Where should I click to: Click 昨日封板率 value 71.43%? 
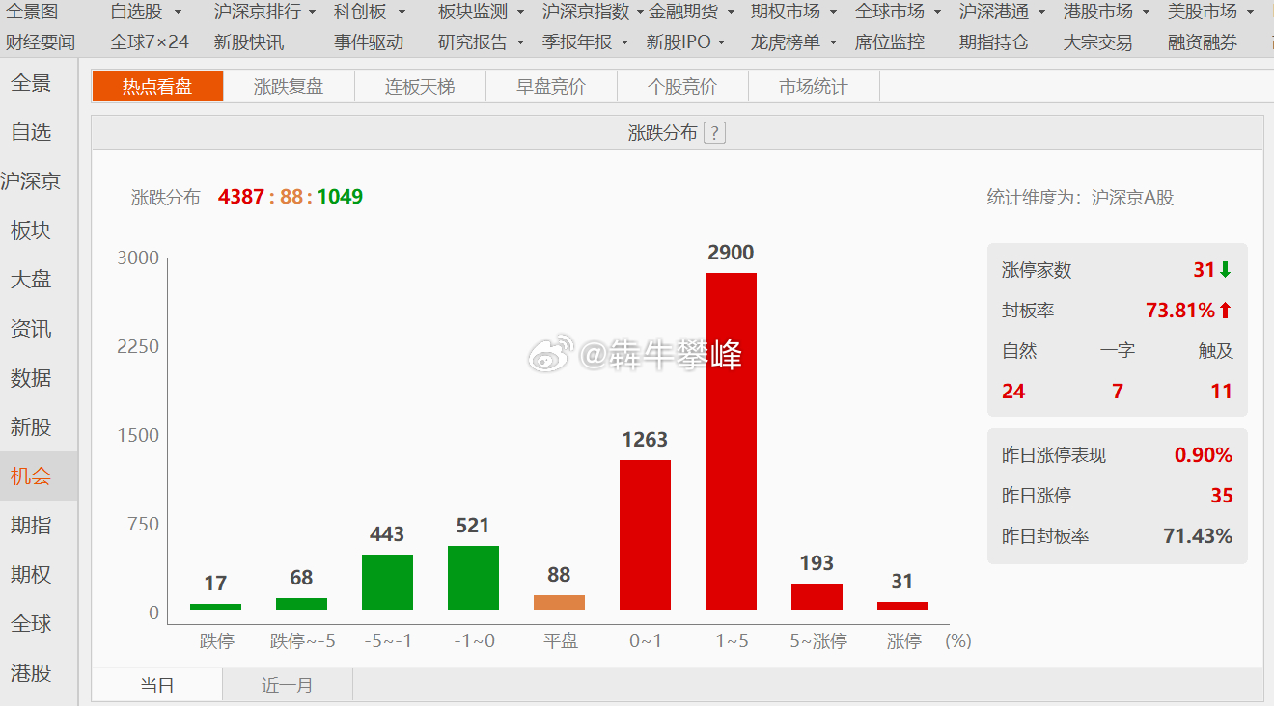(1198, 536)
